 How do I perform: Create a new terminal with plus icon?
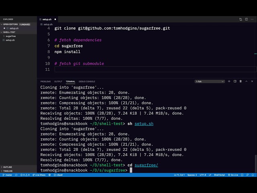click(229, 81)
